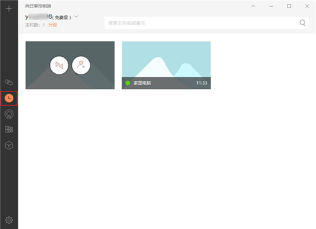316x229 pixels.
Task: Maximize the Sunlogin window
Action: (x=289, y=6)
